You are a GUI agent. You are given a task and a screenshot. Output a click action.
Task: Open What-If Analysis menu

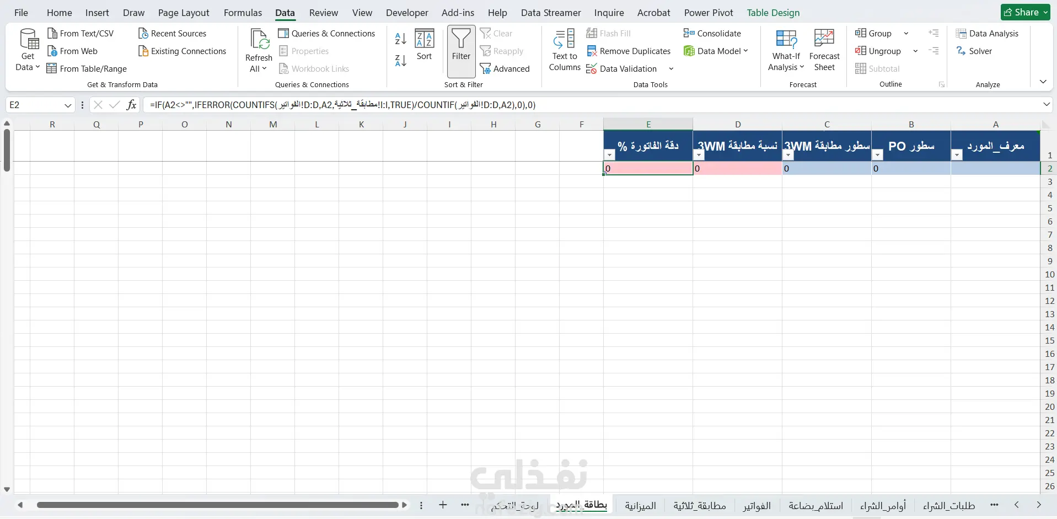click(x=786, y=50)
